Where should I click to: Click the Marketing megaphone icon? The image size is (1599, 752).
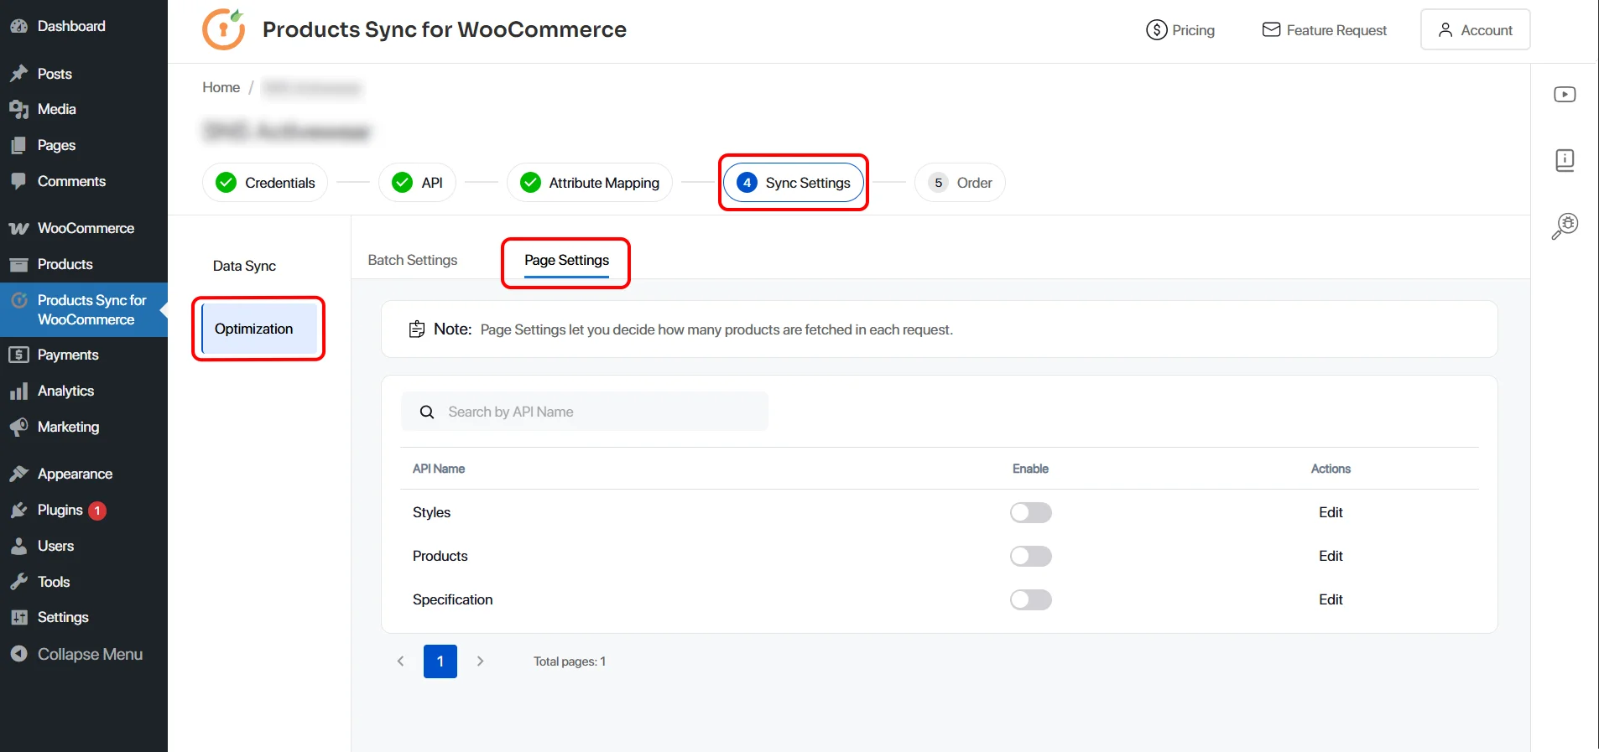(18, 427)
